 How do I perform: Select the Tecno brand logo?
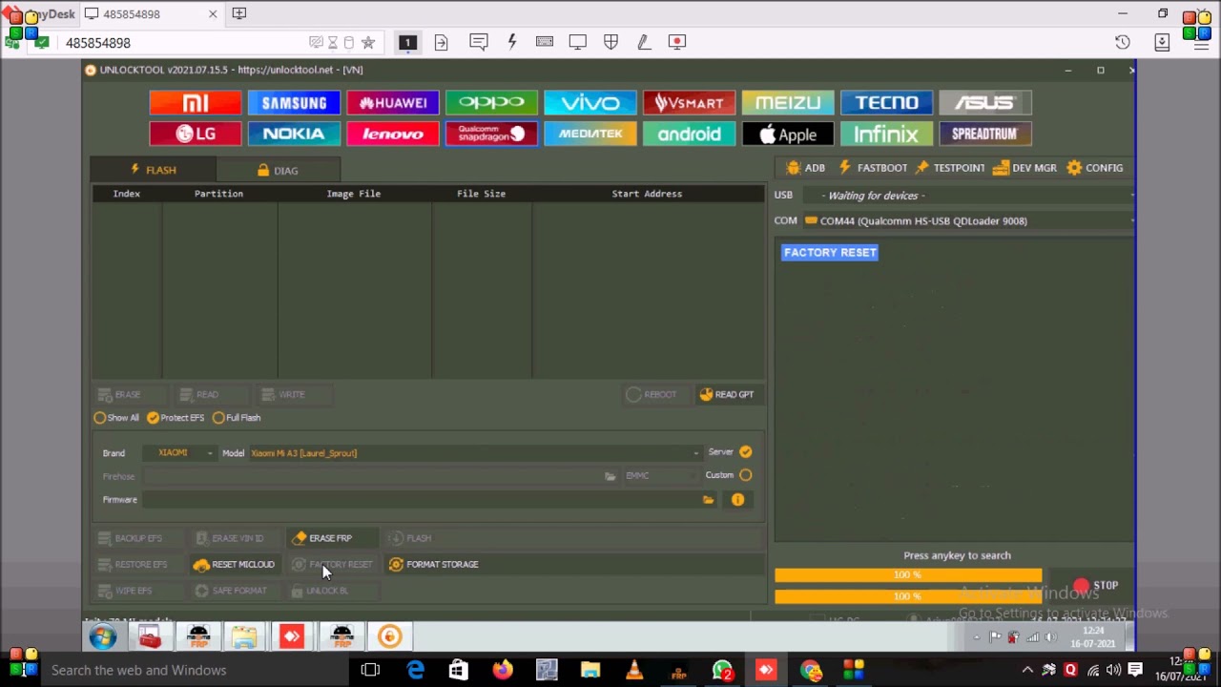pos(886,103)
